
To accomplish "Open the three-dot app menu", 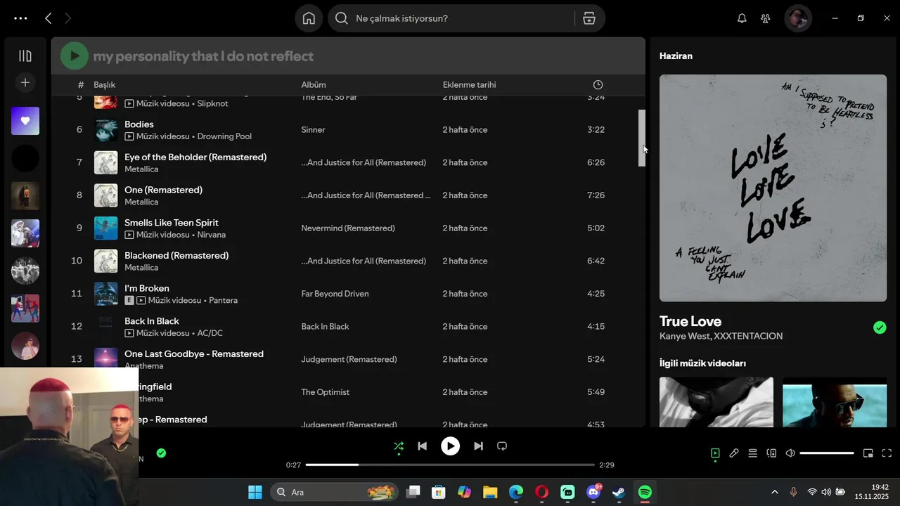I will 20,18.
